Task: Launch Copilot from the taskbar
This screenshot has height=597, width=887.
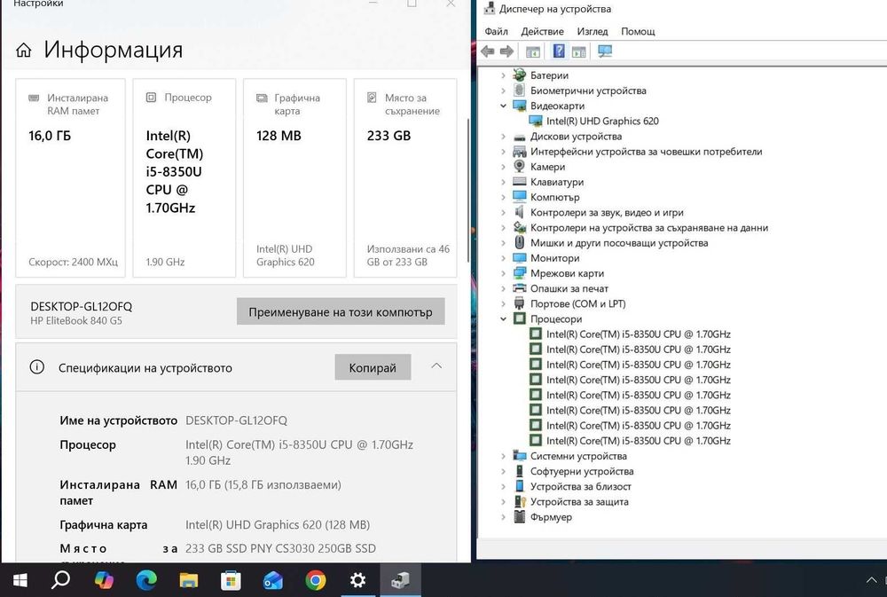Action: tap(104, 580)
